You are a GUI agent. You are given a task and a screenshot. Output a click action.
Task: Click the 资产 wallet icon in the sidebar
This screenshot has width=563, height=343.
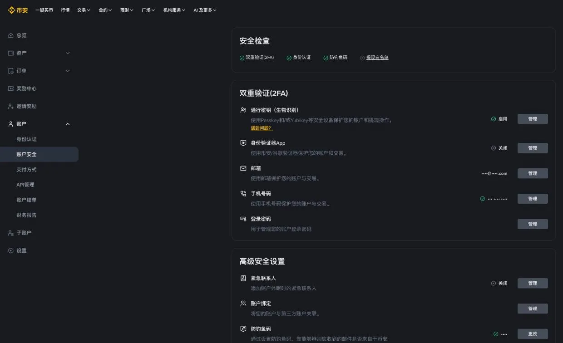[x=11, y=53]
